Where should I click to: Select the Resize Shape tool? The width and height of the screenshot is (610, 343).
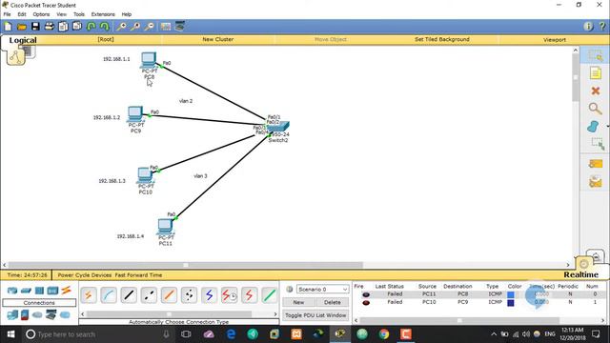click(x=597, y=144)
